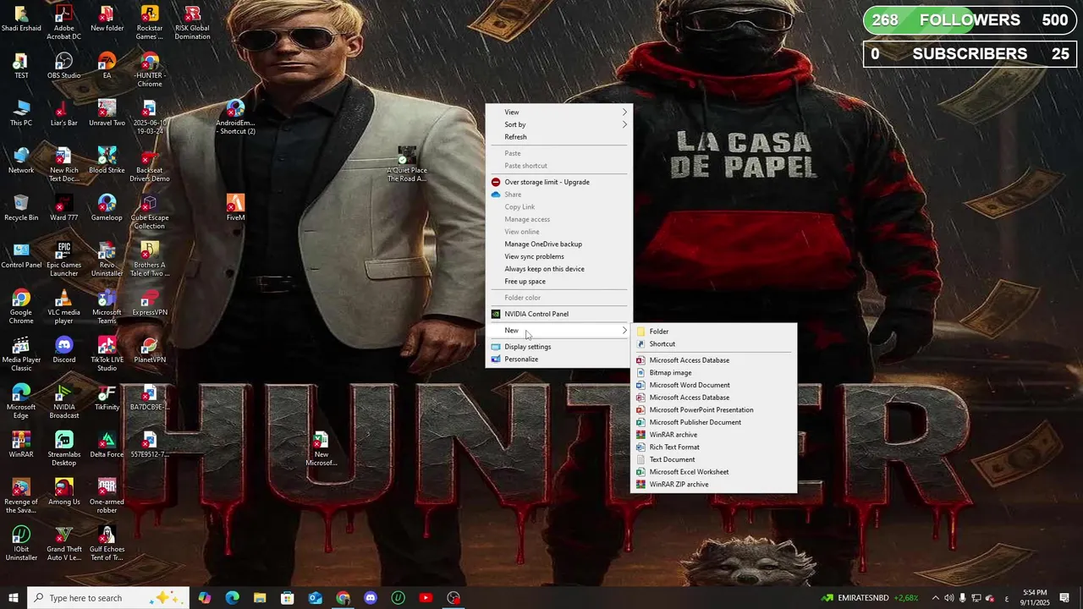The height and width of the screenshot is (609, 1083).
Task: Select the PlanetVPN desktop icon
Action: pyautogui.click(x=150, y=350)
